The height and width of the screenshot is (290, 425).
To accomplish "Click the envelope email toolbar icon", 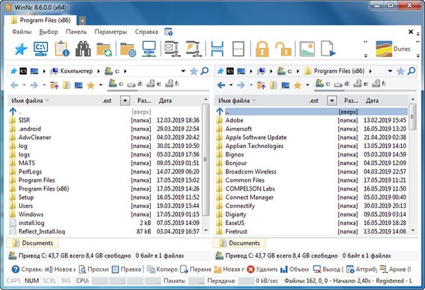I will point(170,49).
